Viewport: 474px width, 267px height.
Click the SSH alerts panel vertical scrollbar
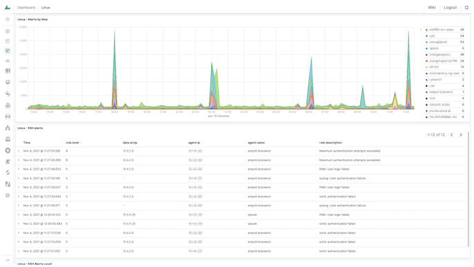click(x=469, y=189)
